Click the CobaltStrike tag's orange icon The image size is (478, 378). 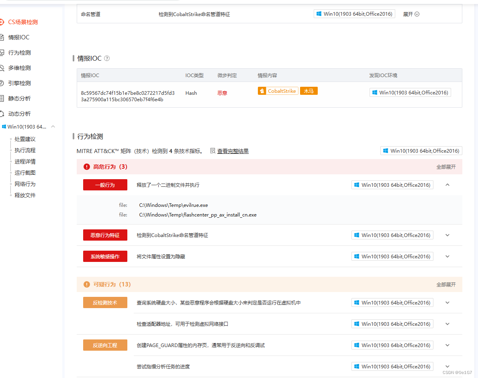pos(261,91)
